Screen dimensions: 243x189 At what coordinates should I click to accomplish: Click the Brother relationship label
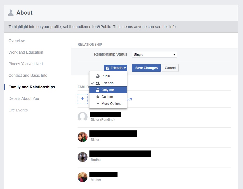pyautogui.click(x=96, y=160)
